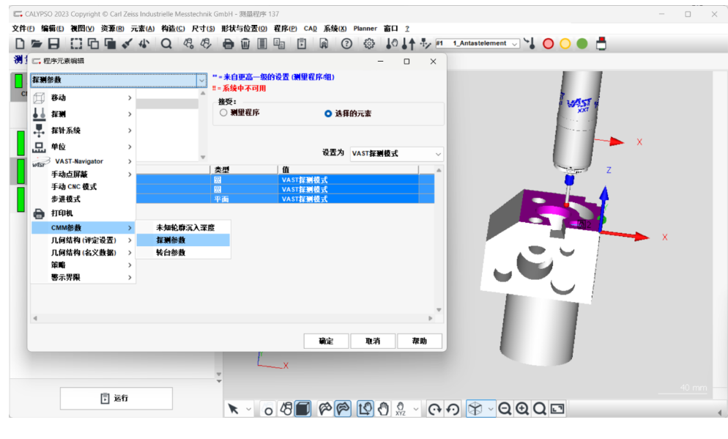This screenshot has width=728, height=439.
Task: Click the 值 column header
Action: click(348, 169)
